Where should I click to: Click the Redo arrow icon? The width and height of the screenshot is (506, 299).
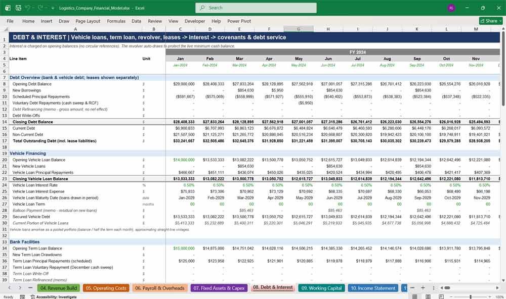[40, 8]
